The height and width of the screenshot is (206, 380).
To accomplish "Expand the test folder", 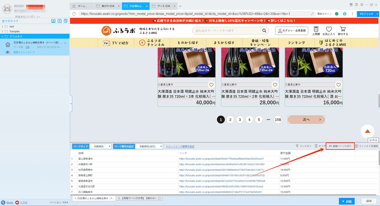I will coord(2,27).
